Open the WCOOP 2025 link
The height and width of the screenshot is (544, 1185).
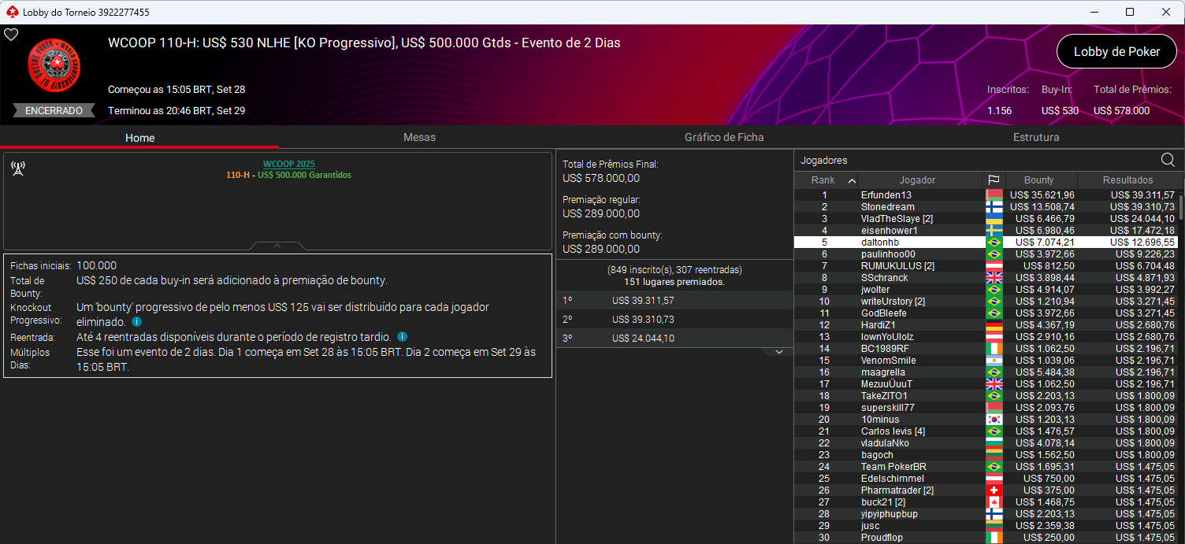point(288,164)
